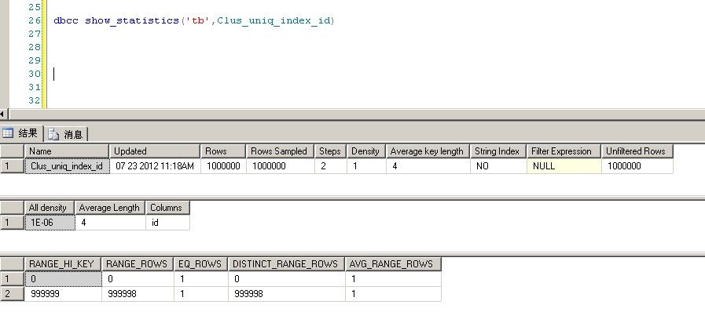
Task: Click the Filter Expression column header
Action: pos(564,151)
